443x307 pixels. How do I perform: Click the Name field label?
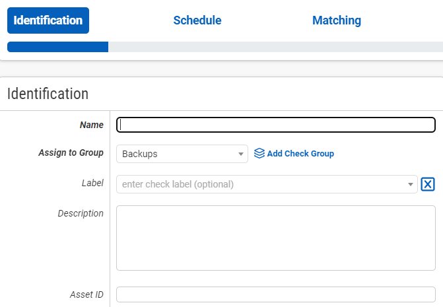(x=91, y=125)
